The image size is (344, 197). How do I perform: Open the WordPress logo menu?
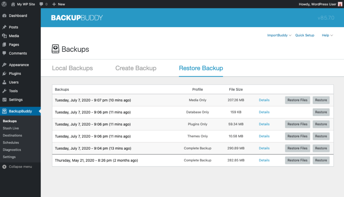[x=4, y=4]
